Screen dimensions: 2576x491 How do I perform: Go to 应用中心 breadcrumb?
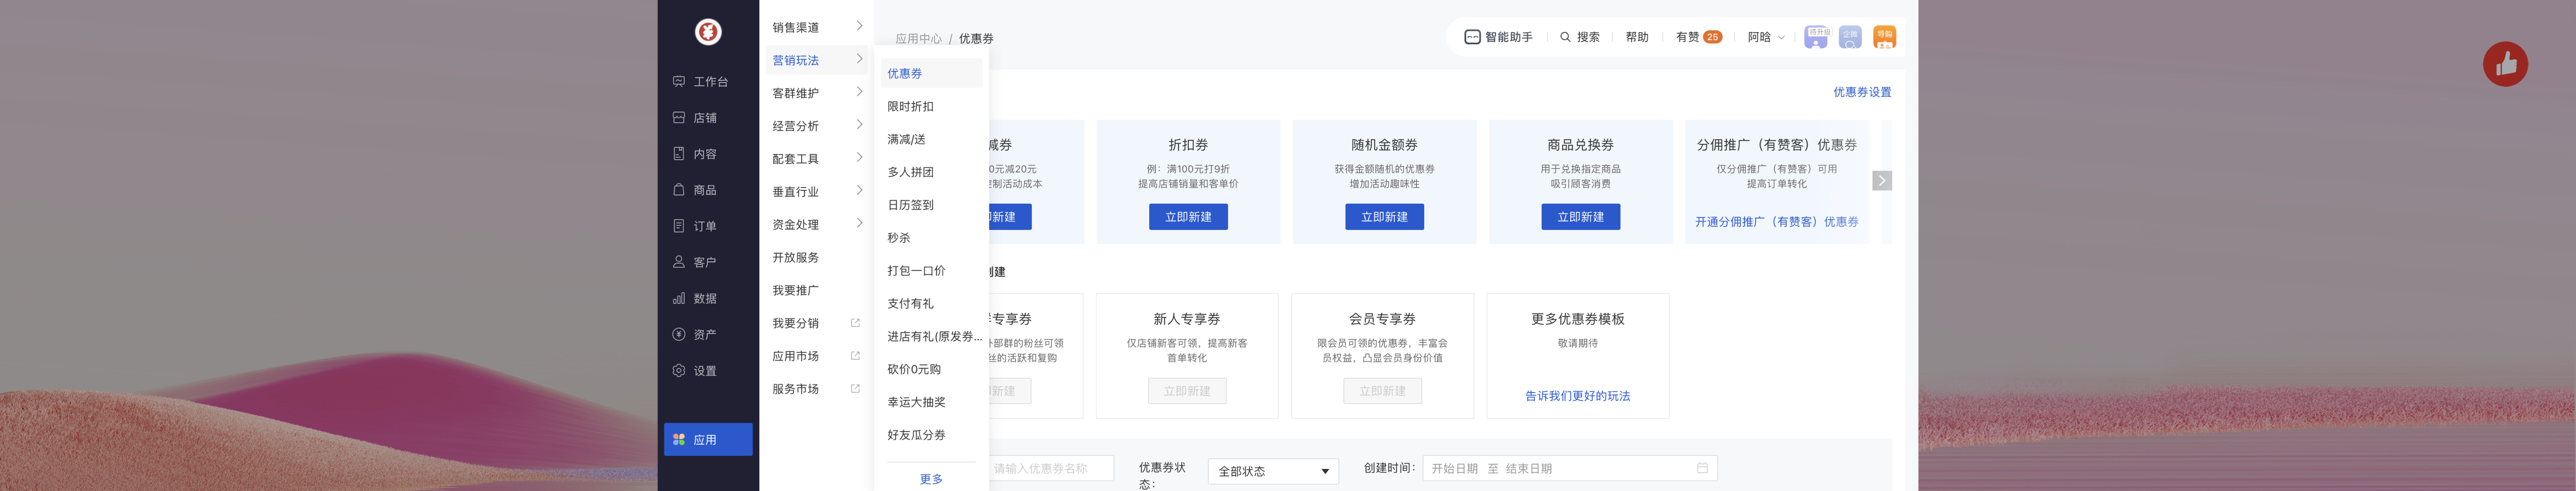(918, 39)
